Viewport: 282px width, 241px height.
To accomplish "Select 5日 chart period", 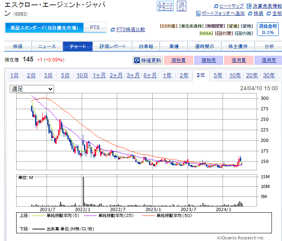I will tap(65, 75).
